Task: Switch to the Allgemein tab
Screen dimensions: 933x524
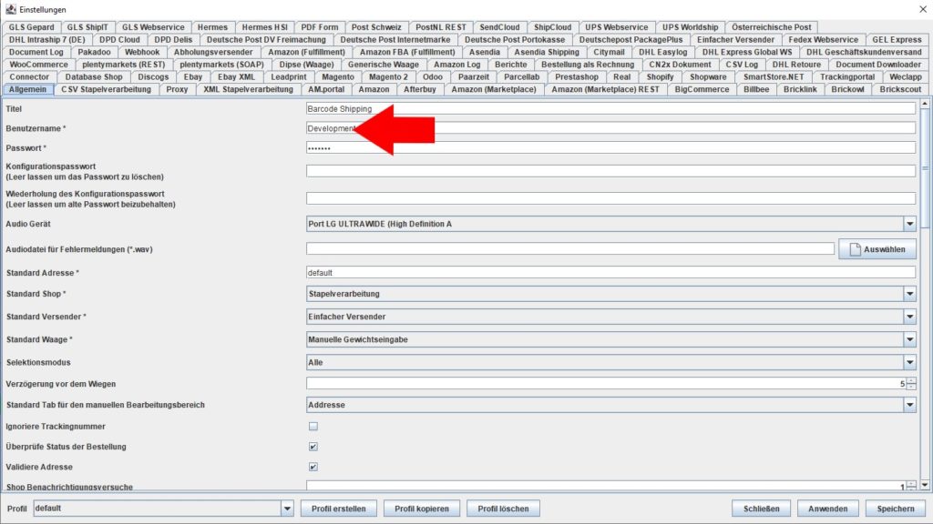Action: coord(27,89)
